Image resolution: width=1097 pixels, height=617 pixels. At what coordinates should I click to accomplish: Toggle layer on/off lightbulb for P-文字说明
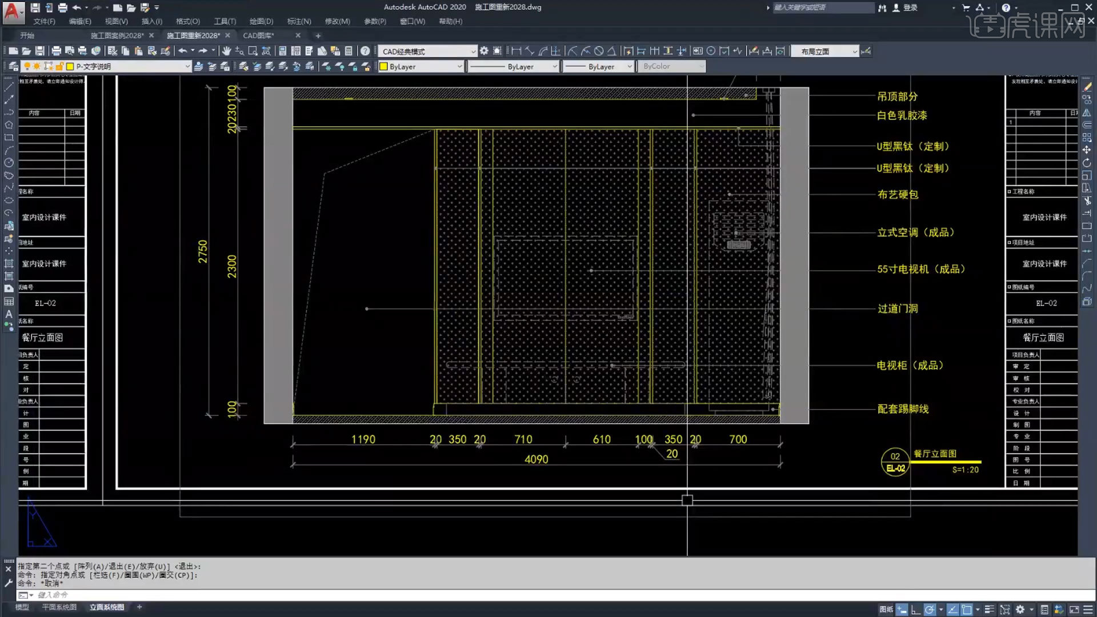coord(27,66)
